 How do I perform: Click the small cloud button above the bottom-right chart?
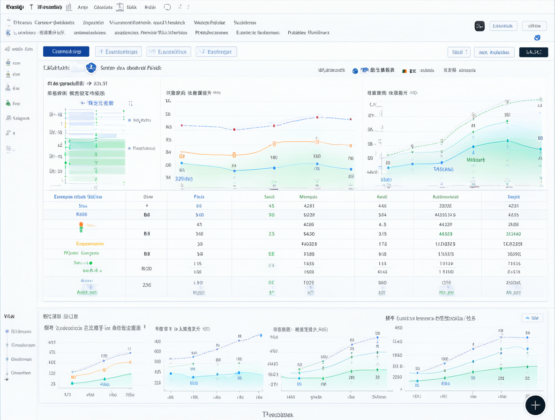[532, 318]
